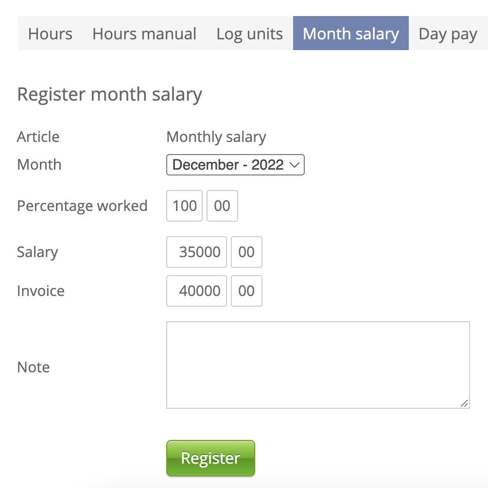Go to the Log units tab

coord(249,34)
